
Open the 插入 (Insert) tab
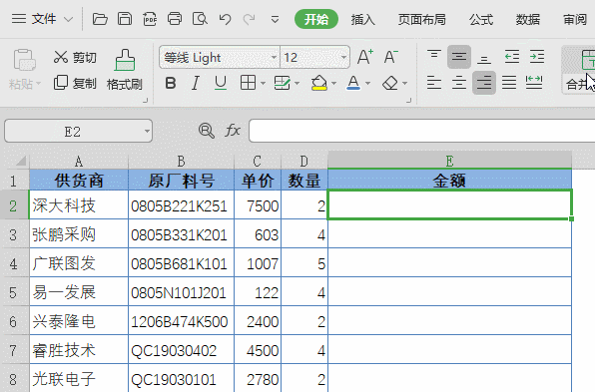pos(362,19)
